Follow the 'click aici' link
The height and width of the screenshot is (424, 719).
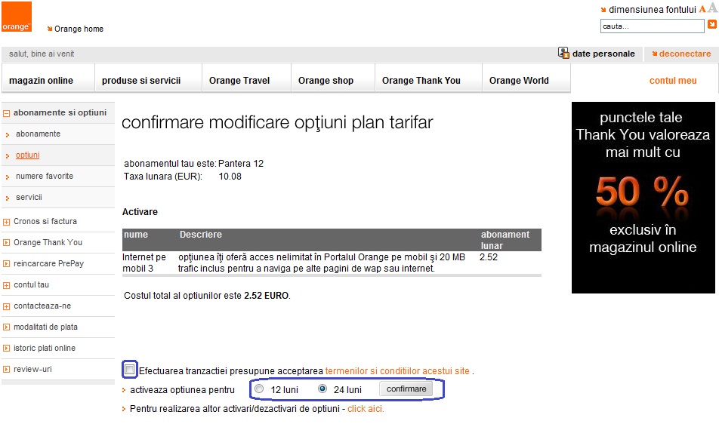click(x=366, y=408)
